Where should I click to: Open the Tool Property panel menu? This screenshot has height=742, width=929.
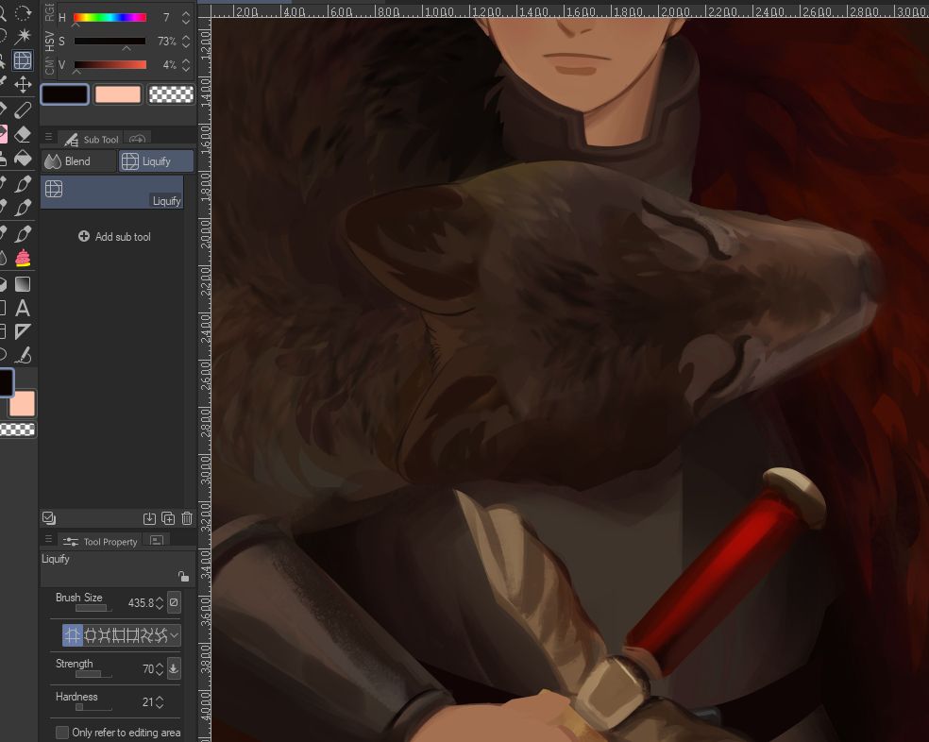[x=48, y=539]
